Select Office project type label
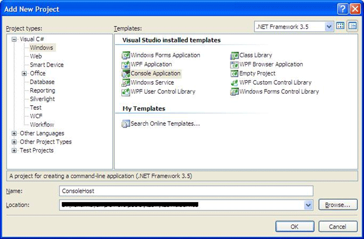Viewport: 364px width, 239px height. [x=37, y=74]
